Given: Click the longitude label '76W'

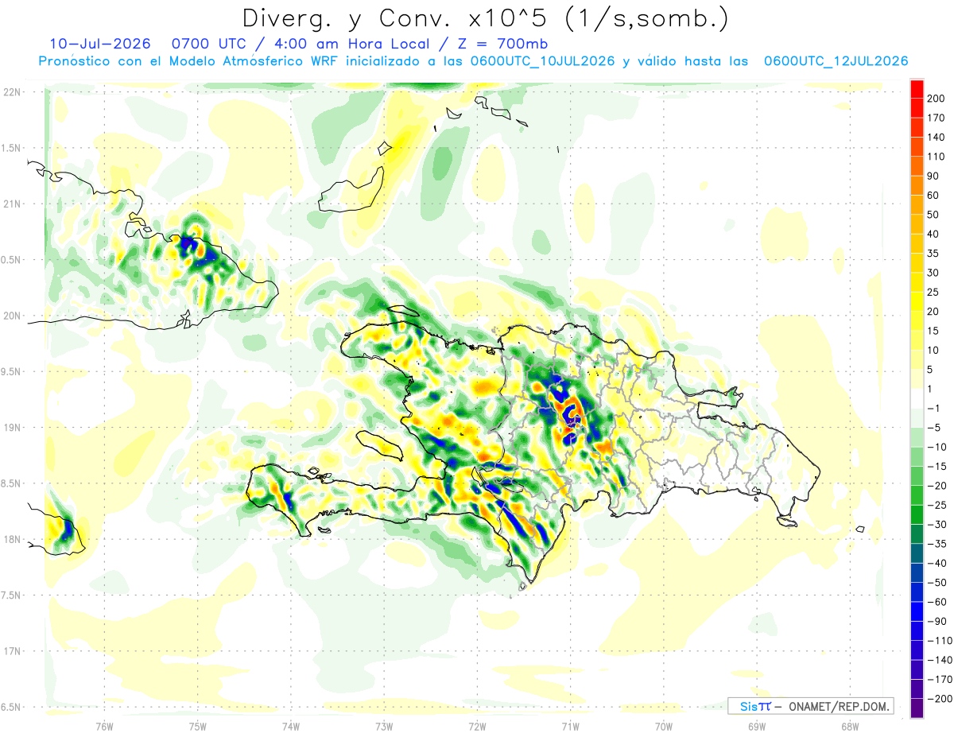Looking at the screenshot, I should (x=104, y=727).
